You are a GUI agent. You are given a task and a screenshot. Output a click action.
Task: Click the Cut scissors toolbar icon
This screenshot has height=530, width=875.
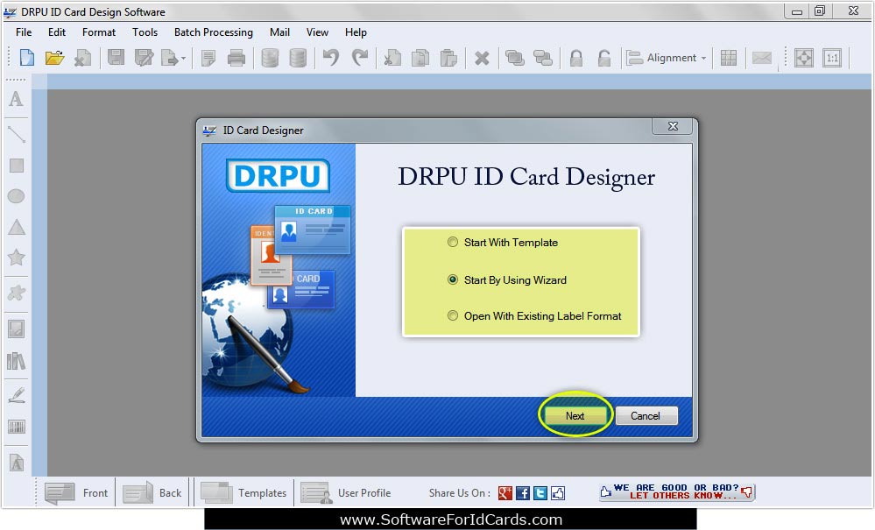point(392,58)
